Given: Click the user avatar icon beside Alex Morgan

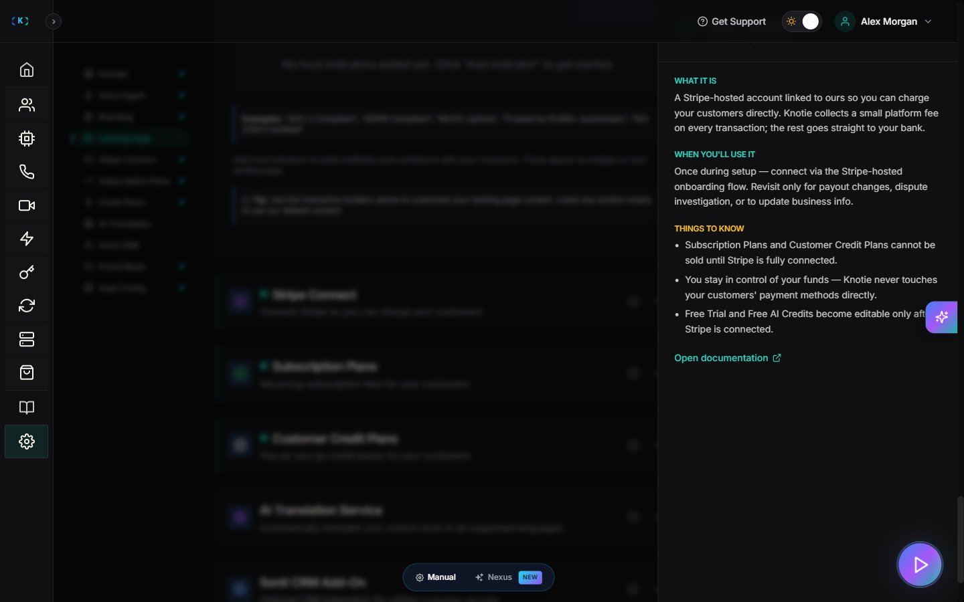Looking at the screenshot, I should (x=845, y=21).
